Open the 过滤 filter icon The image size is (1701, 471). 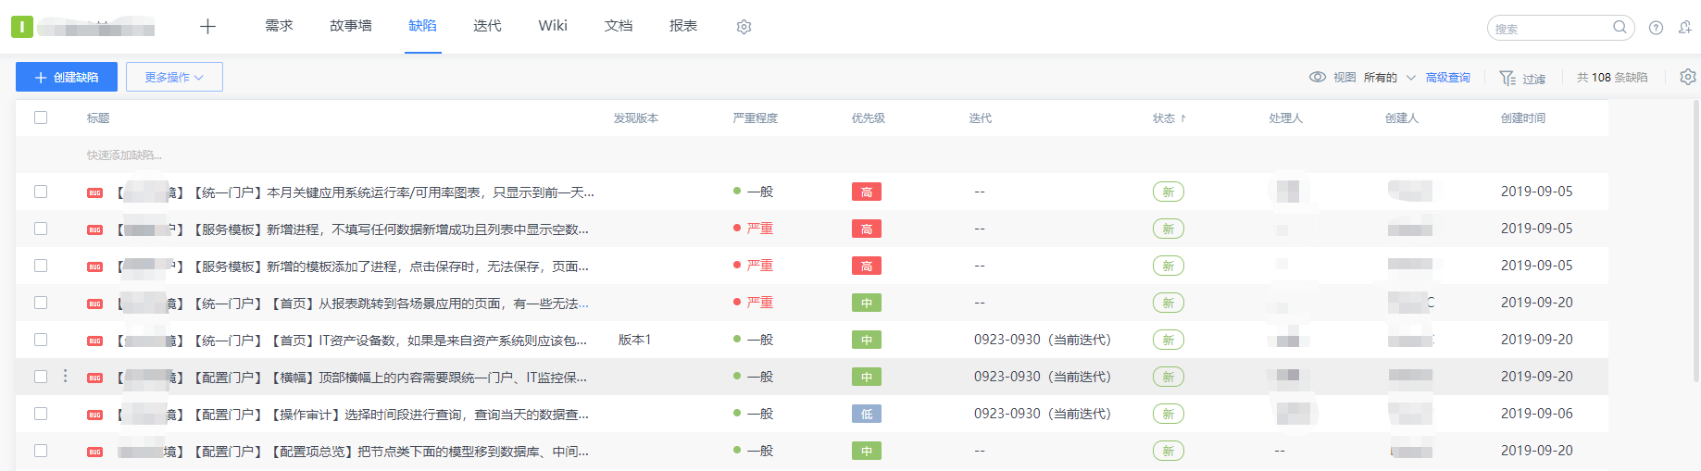(1507, 78)
